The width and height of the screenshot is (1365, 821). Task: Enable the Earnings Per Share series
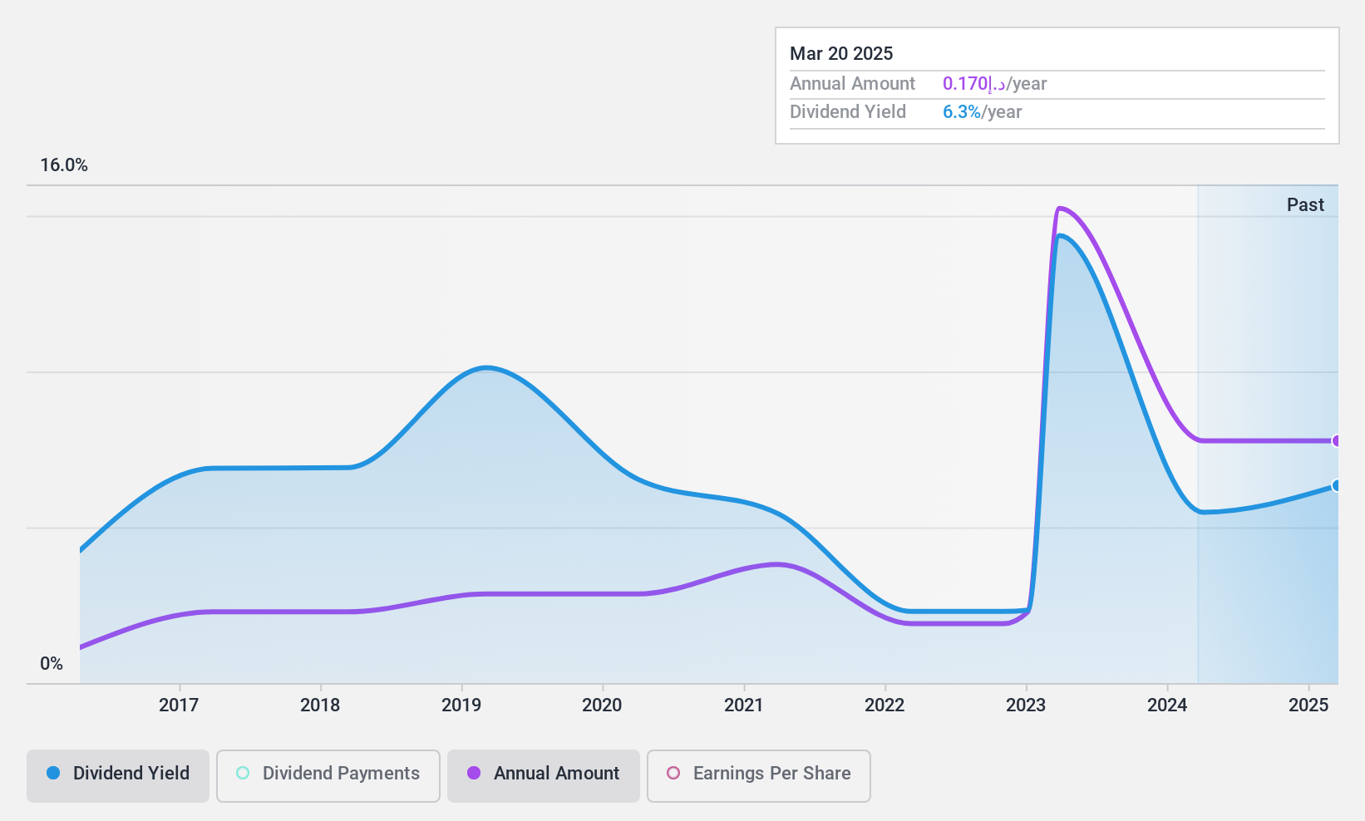tap(759, 776)
